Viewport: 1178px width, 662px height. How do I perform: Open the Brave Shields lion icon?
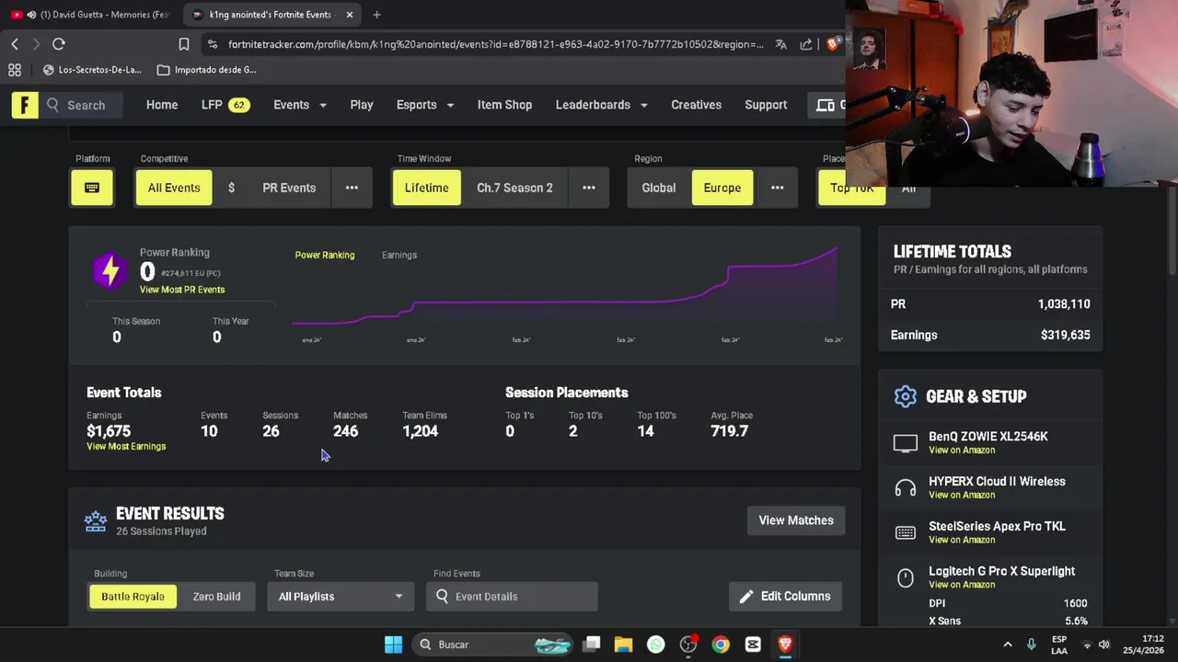(833, 44)
